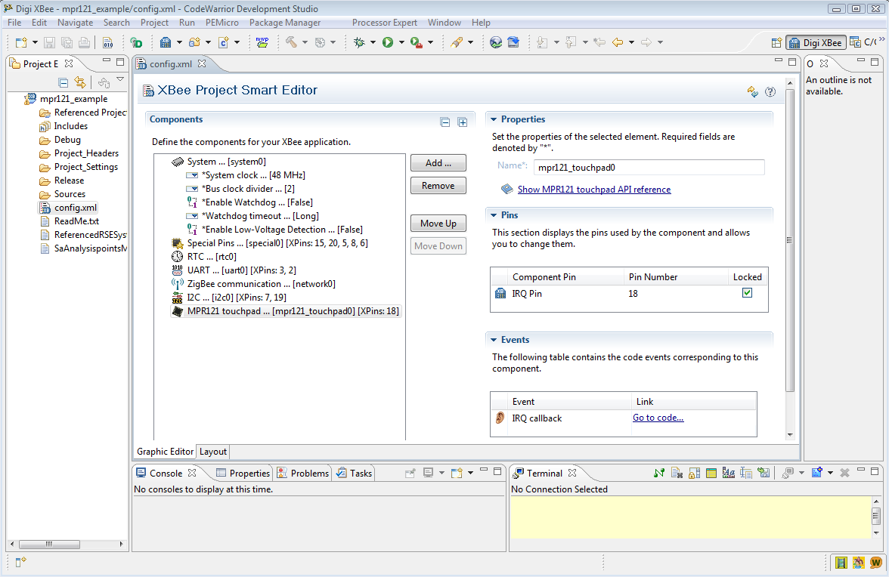The height and width of the screenshot is (577, 889).
Task: Switch to the Layout tab
Action: pos(212,452)
